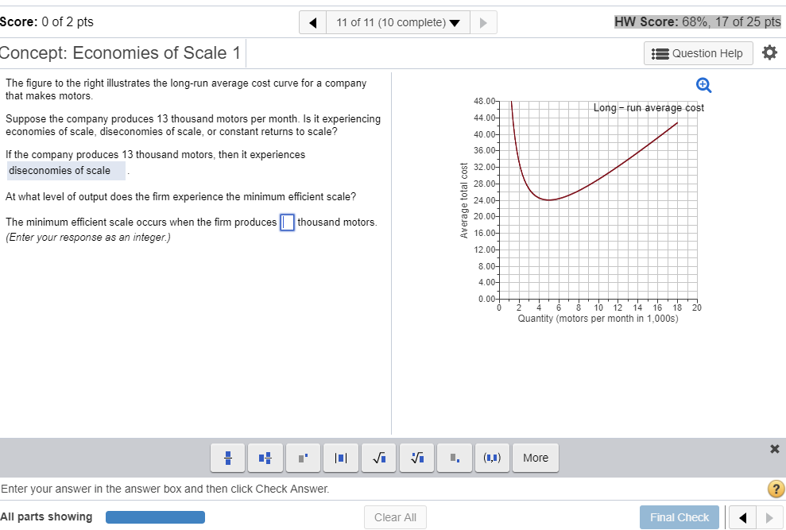Zoom into the long-run average cost graph

coord(703,85)
